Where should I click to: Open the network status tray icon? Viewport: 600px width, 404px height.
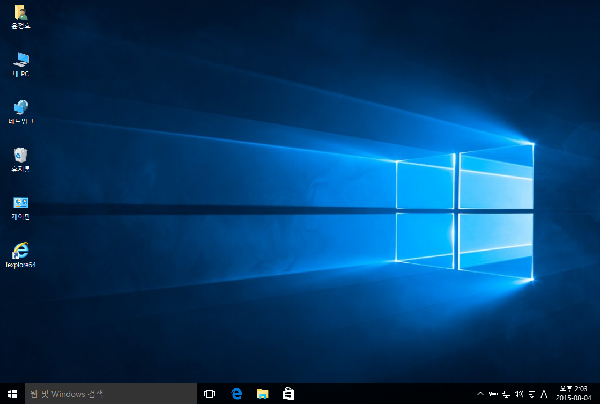click(506, 394)
